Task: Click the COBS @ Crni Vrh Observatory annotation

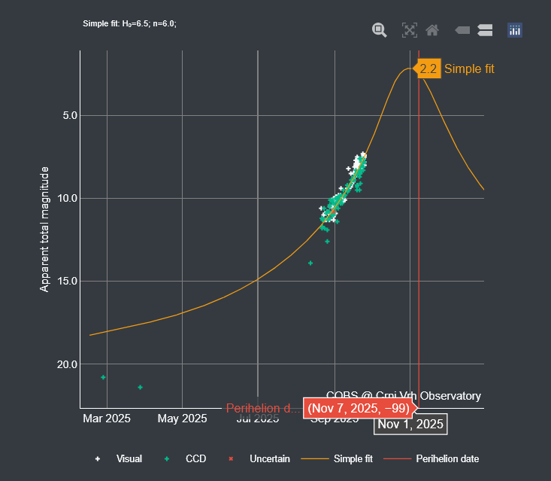Action: (x=404, y=396)
